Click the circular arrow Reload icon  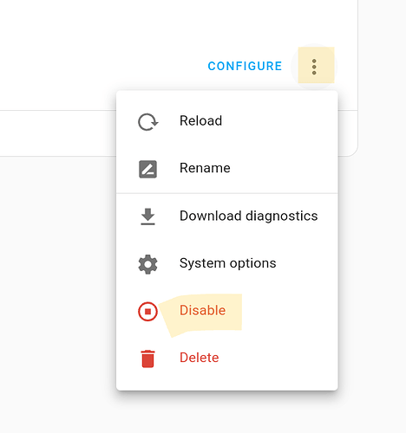tap(147, 122)
